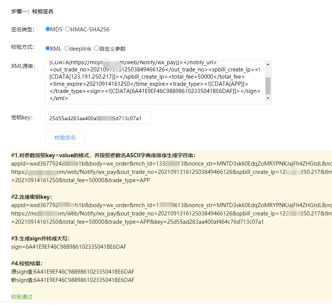Click the 校验签名 button
Viewport: 332px width, 305px height.
coord(65,138)
